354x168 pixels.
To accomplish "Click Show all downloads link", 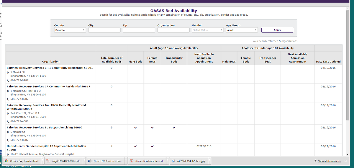I will tap(329, 161).
